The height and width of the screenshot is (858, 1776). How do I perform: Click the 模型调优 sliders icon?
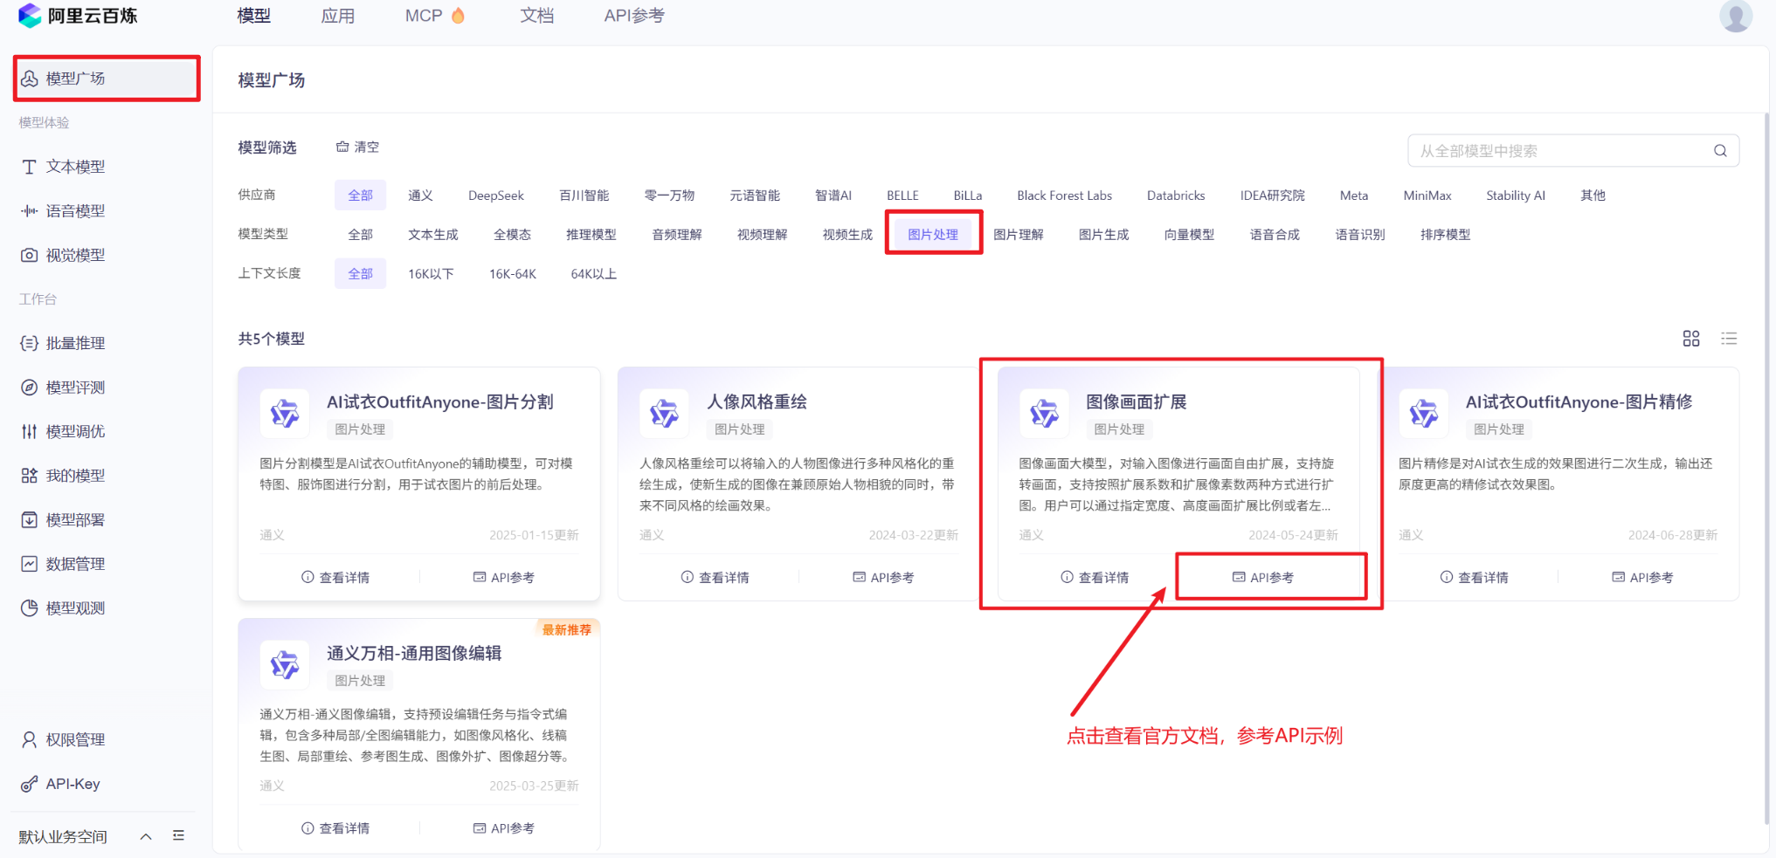pyautogui.click(x=29, y=431)
